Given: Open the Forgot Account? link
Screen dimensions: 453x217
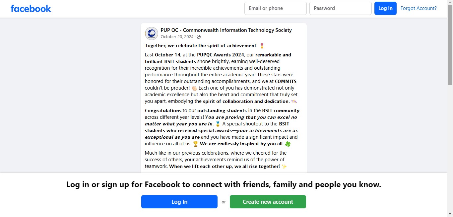Looking at the screenshot, I should 419,8.
